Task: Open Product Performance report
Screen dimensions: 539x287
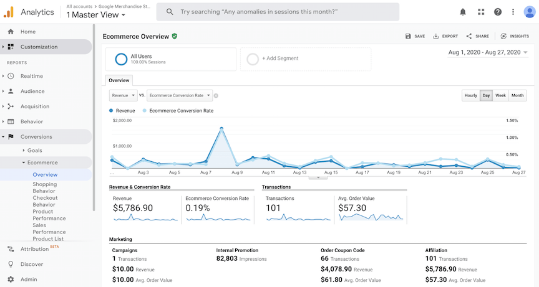Action: 49,215
